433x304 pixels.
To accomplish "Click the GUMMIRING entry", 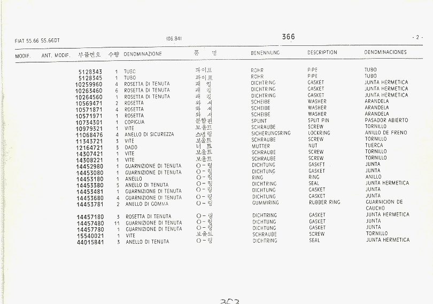I will (x=265, y=203).
